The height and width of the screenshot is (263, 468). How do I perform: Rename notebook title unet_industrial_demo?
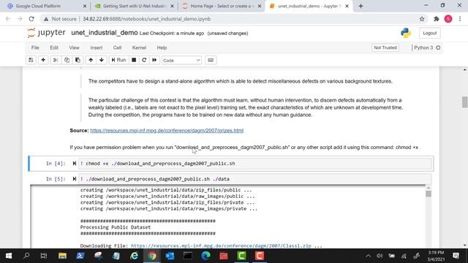104,33
